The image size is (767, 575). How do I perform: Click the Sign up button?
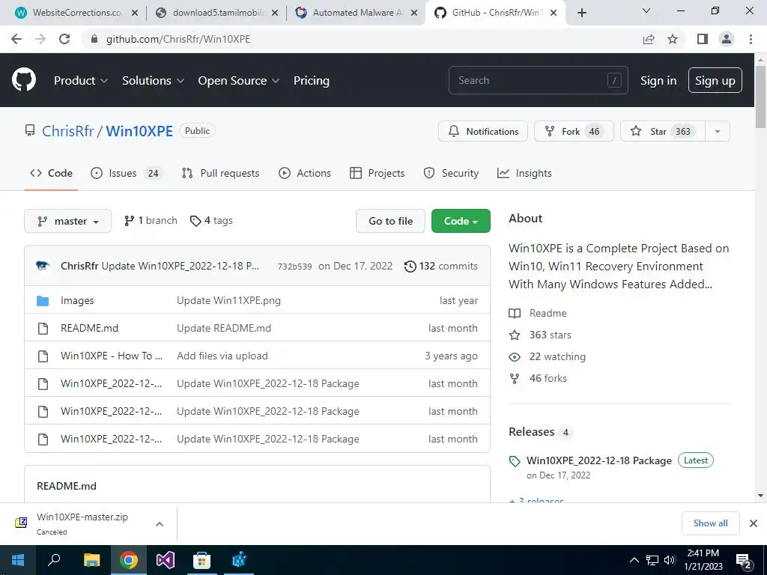715,81
